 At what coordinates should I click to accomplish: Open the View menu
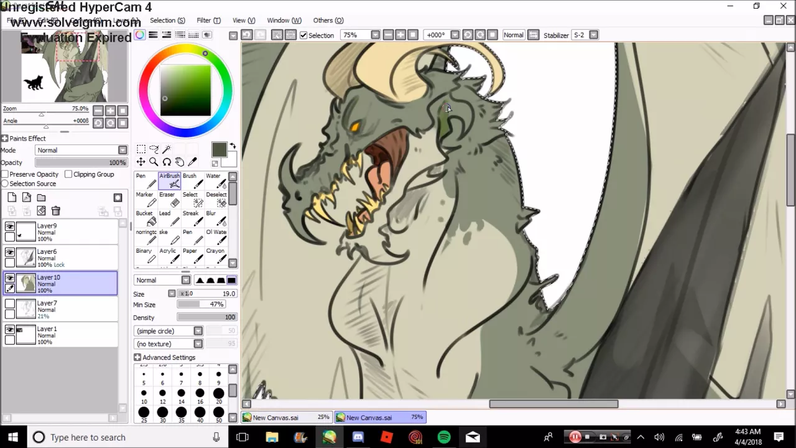(x=243, y=20)
